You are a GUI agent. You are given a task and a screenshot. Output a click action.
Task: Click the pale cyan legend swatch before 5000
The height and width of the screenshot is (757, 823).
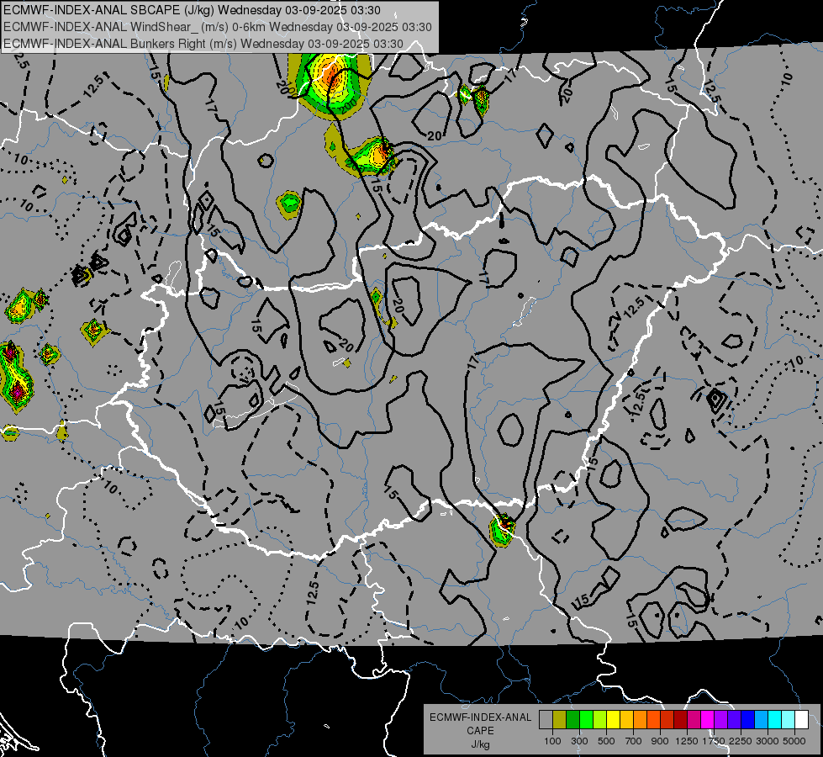[789, 720]
